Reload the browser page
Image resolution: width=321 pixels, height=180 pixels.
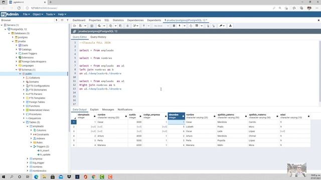[19, 8]
